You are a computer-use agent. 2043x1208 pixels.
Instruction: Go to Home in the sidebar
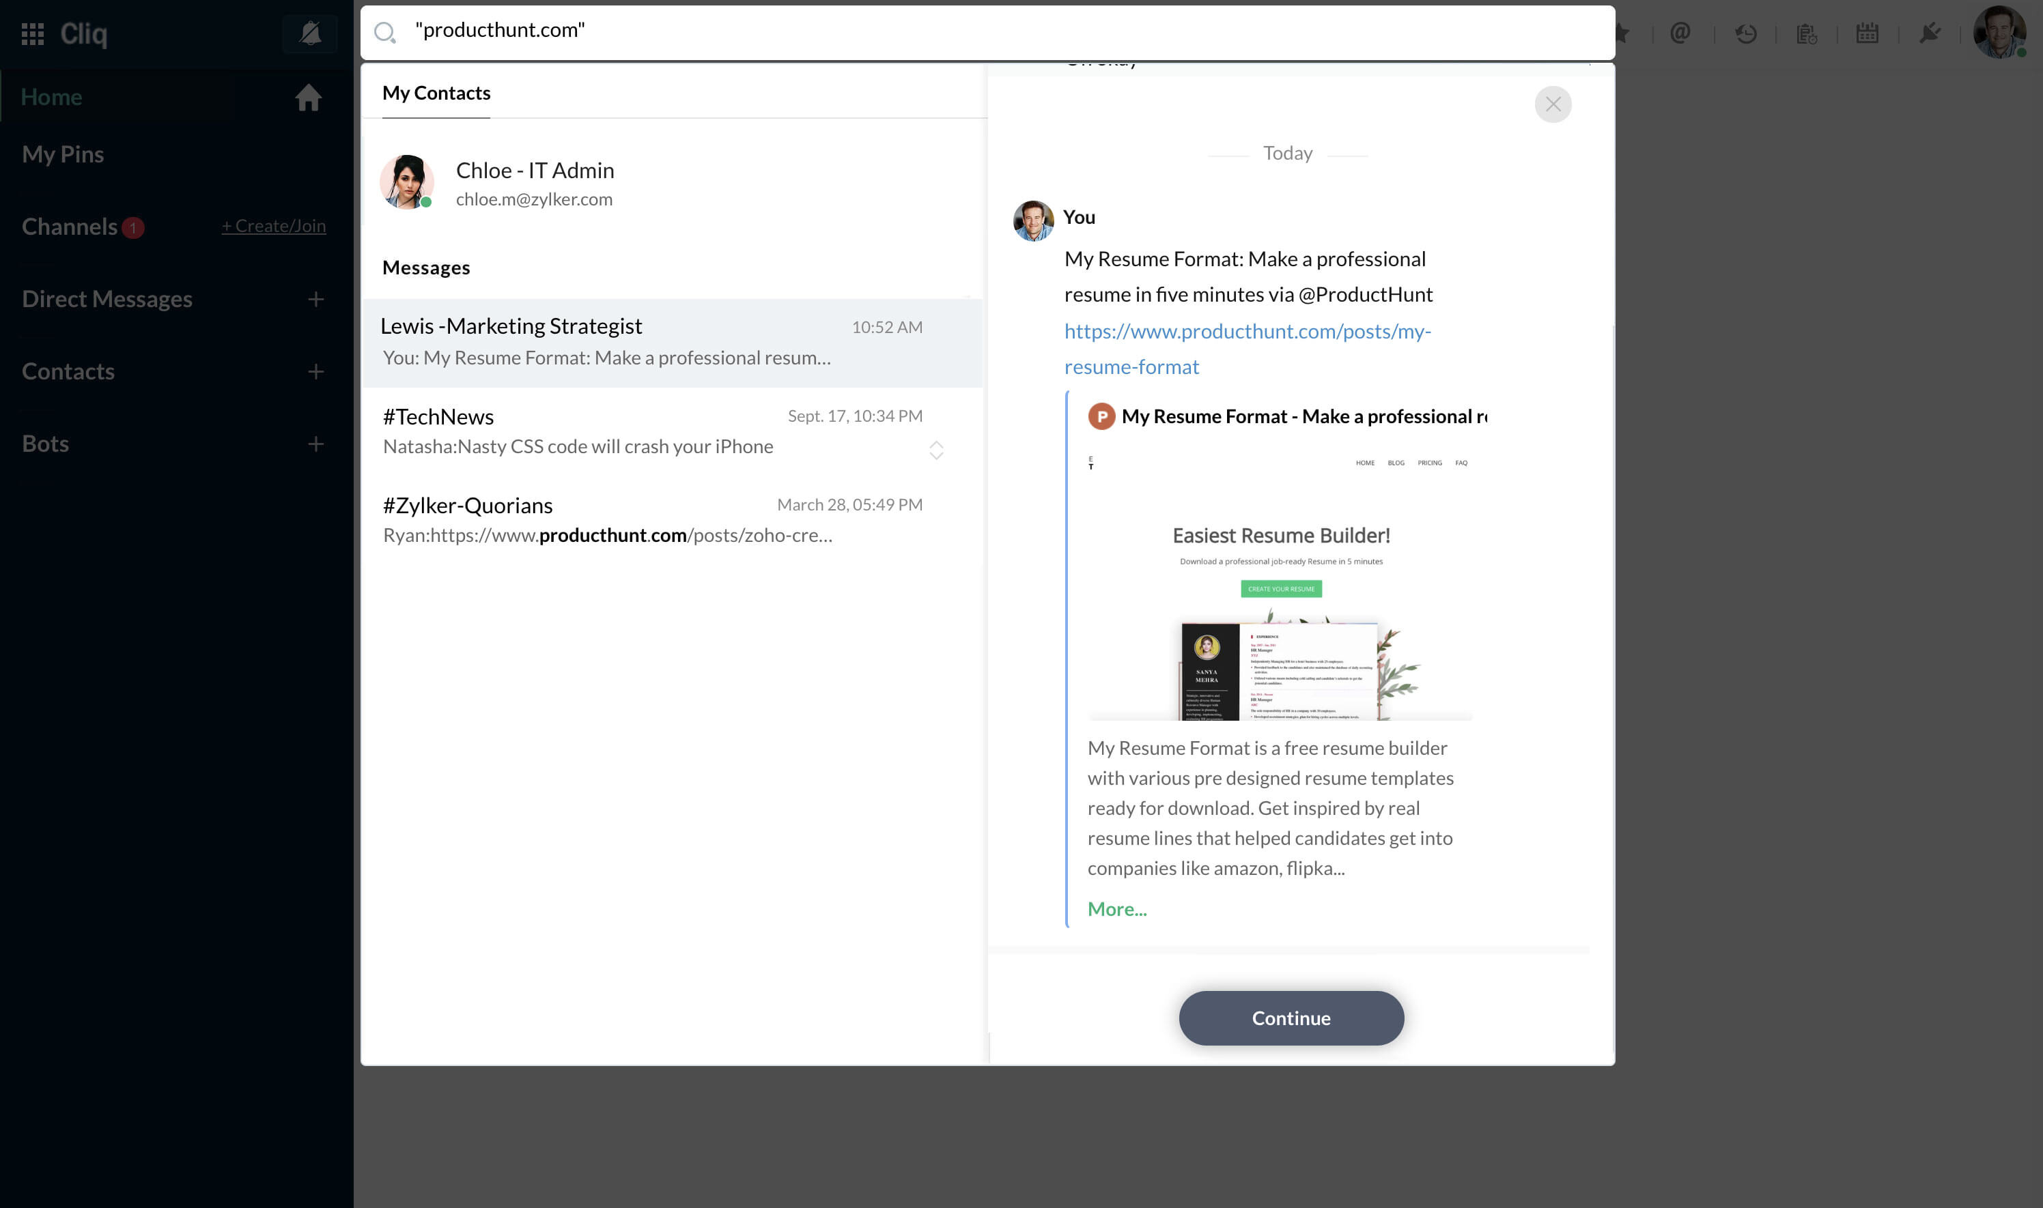point(51,97)
